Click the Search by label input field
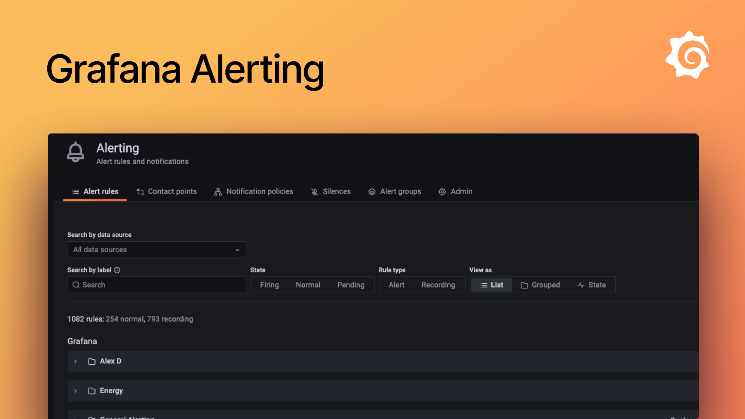745x419 pixels. point(163,285)
